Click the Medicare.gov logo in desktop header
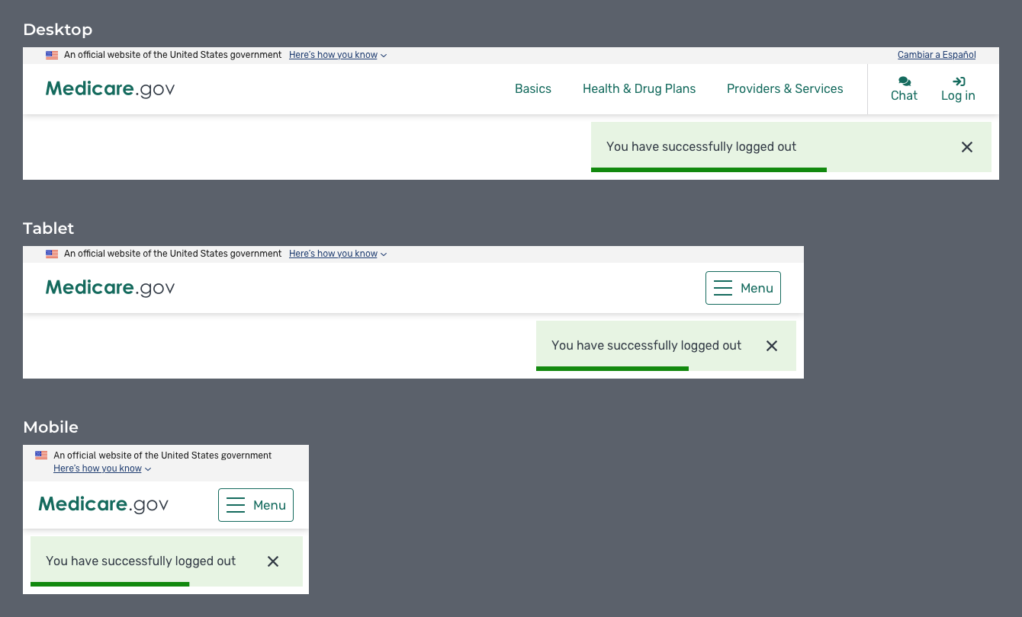 coord(111,89)
